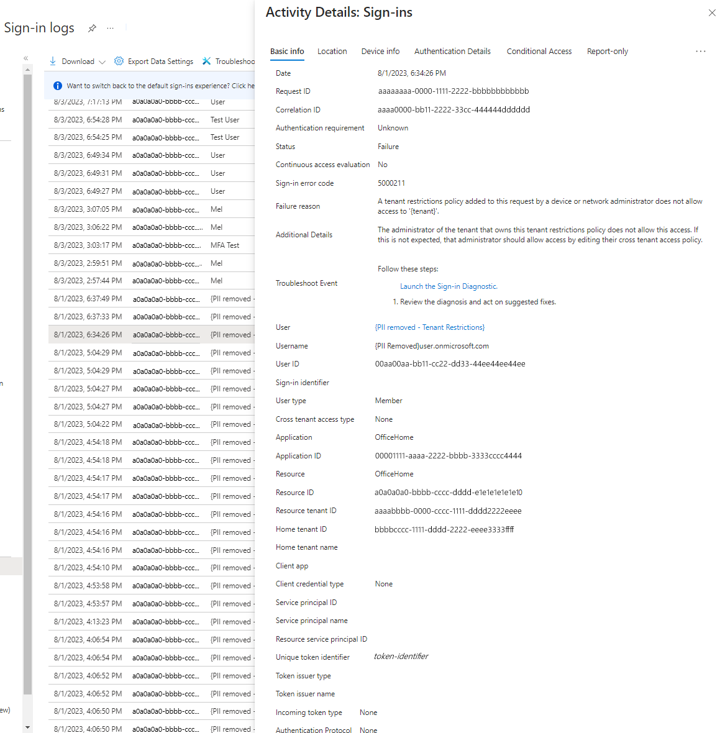Pin the Sign-in logs page
This screenshot has width=720, height=733.
tap(92, 28)
